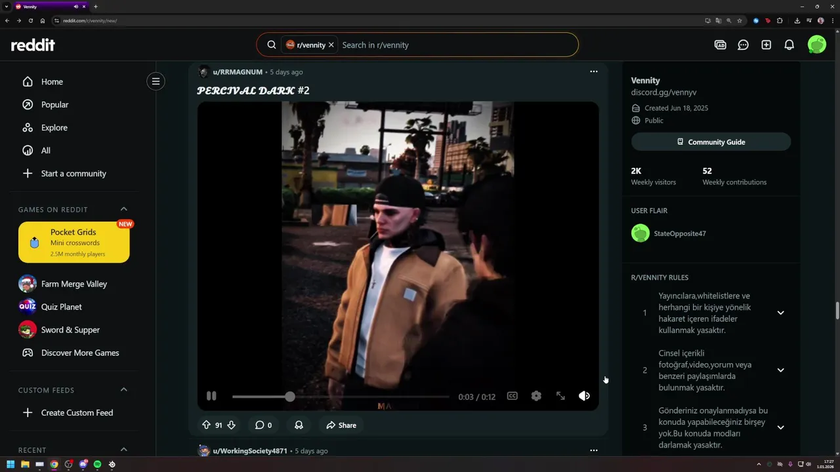
Task: Open a new browser tab
Action: (x=96, y=7)
